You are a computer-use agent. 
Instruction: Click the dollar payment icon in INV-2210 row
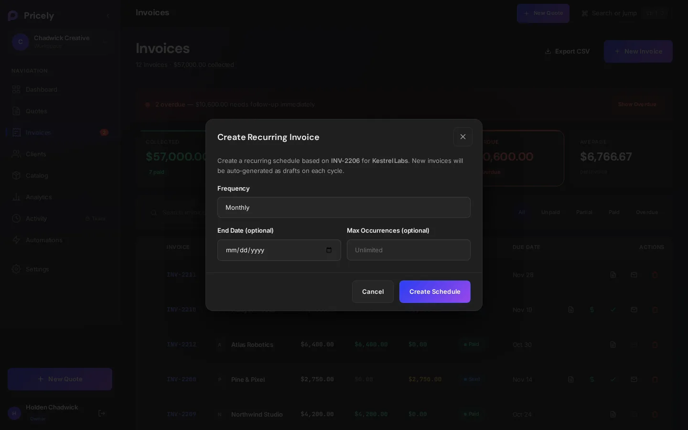(x=592, y=310)
